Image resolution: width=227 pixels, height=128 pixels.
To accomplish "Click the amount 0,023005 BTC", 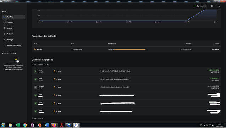I will pyautogui.click(x=186, y=49).
